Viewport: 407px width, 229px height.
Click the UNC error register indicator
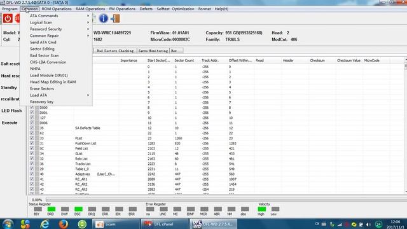163,209
